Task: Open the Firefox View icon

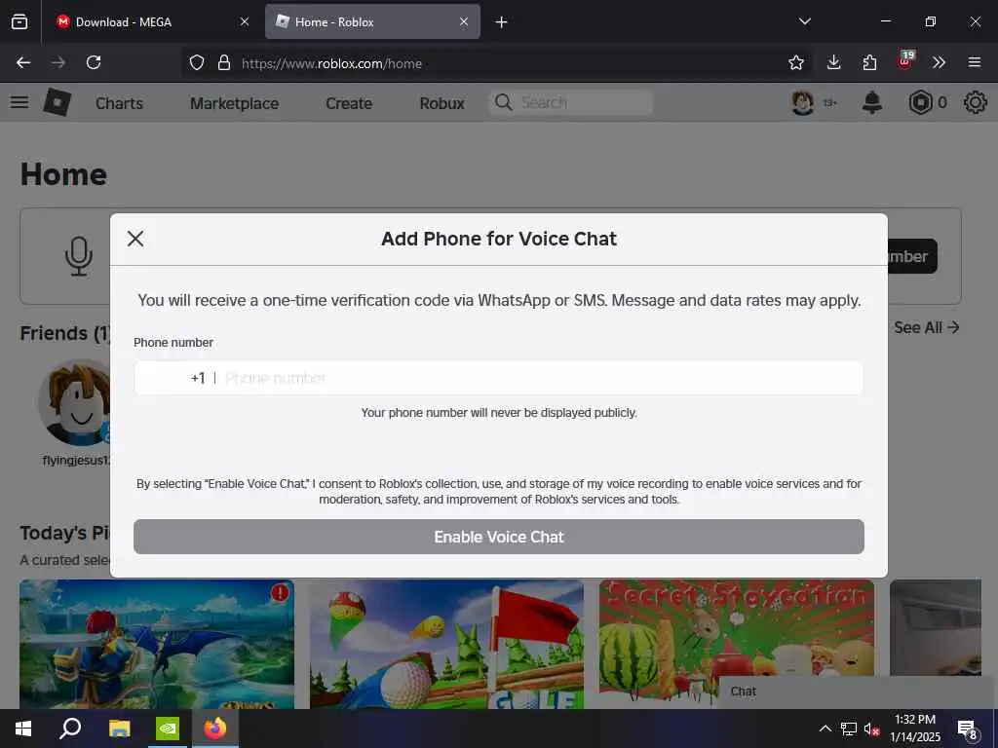Action: pyautogui.click(x=19, y=22)
